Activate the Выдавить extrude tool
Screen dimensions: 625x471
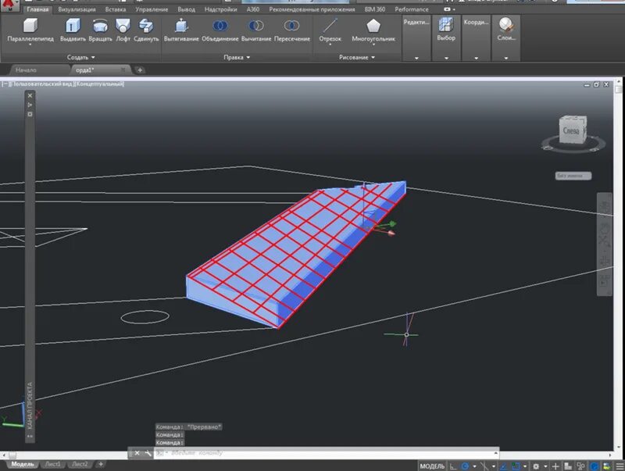tap(73, 30)
